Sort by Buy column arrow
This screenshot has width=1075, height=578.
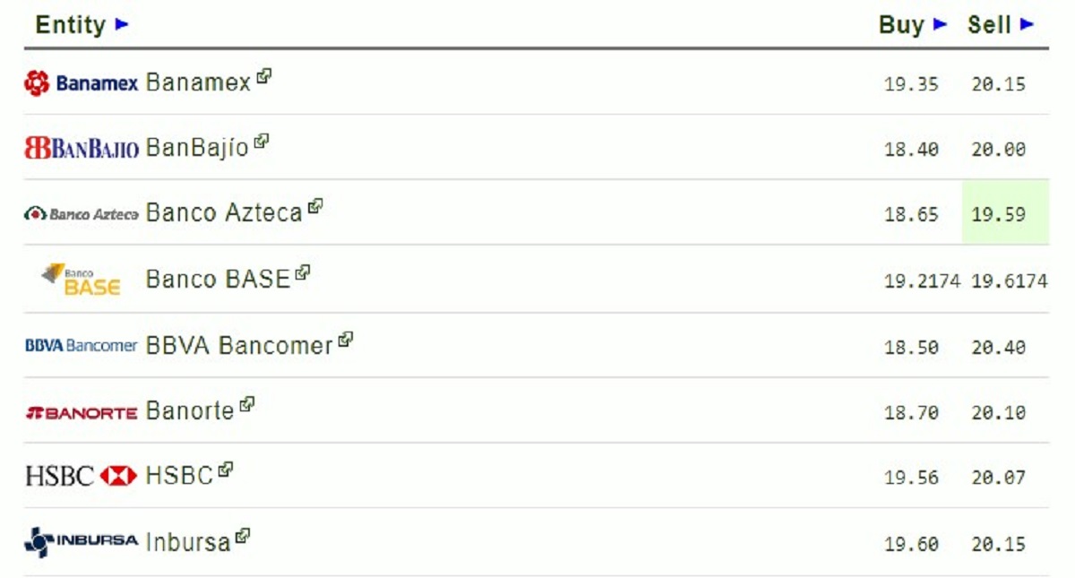coord(940,24)
